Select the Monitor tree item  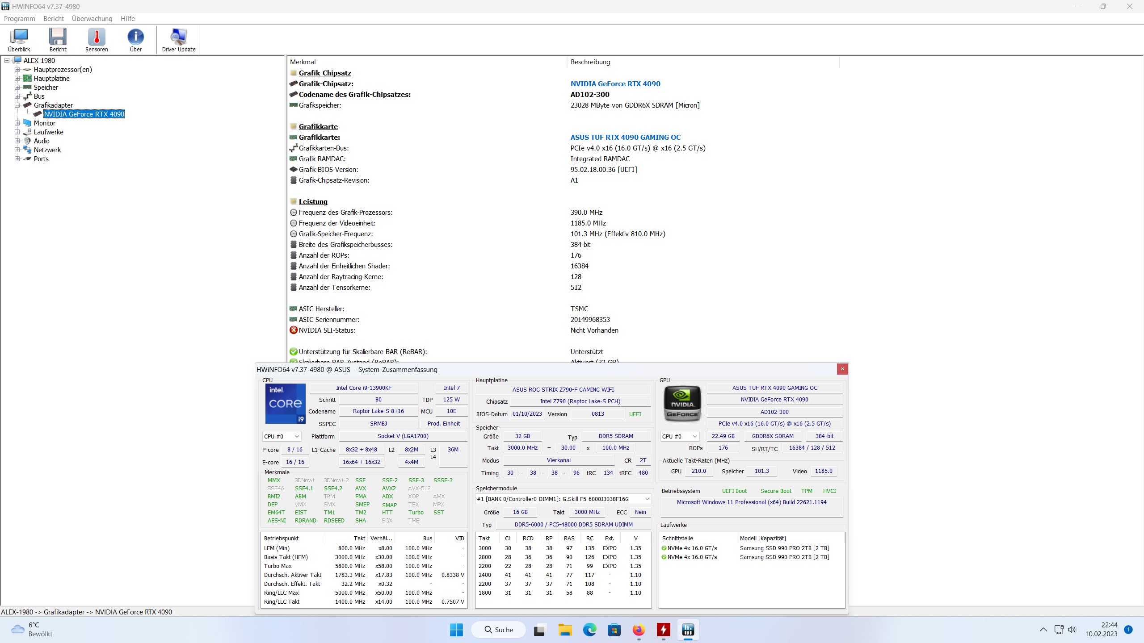point(44,123)
